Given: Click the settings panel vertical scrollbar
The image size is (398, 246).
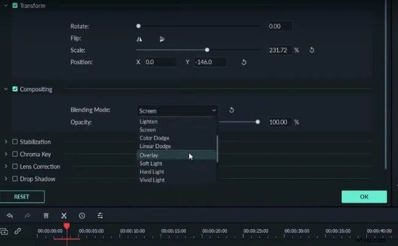Looking at the screenshot, I should pyautogui.click(x=386, y=84).
